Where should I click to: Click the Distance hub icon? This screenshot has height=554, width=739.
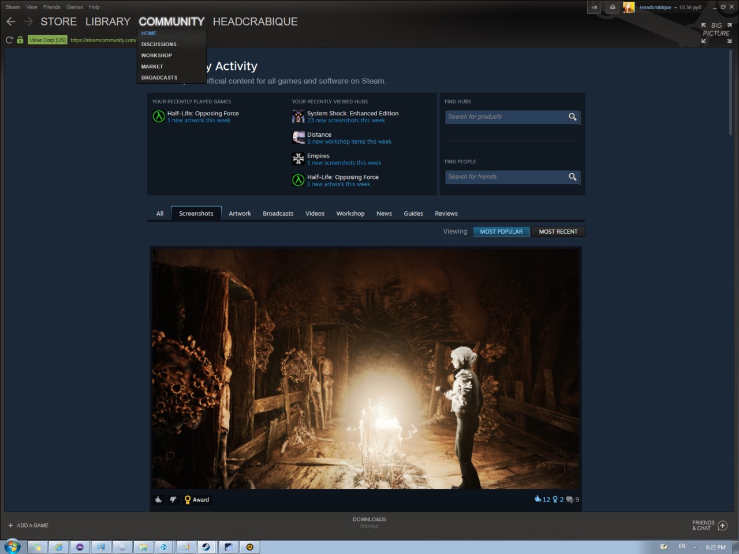point(298,137)
